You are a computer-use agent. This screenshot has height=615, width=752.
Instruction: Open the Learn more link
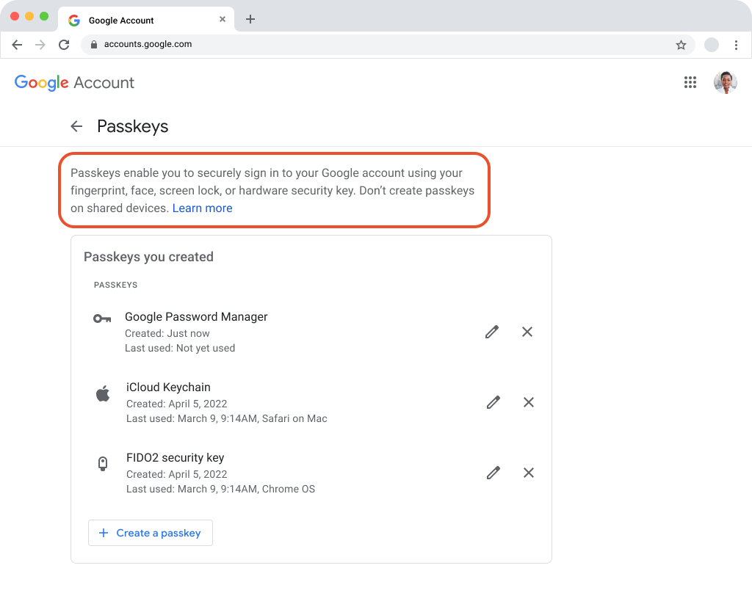click(202, 208)
